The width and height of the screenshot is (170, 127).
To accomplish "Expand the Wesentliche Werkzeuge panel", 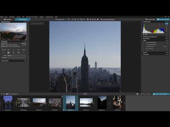I will [x=155, y=37].
